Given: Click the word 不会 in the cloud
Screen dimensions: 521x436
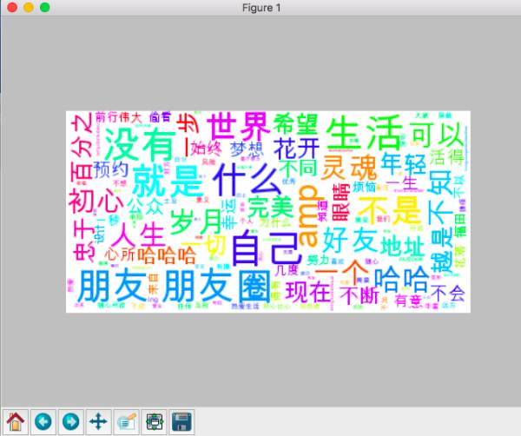Looking at the screenshot, I should click(447, 293).
